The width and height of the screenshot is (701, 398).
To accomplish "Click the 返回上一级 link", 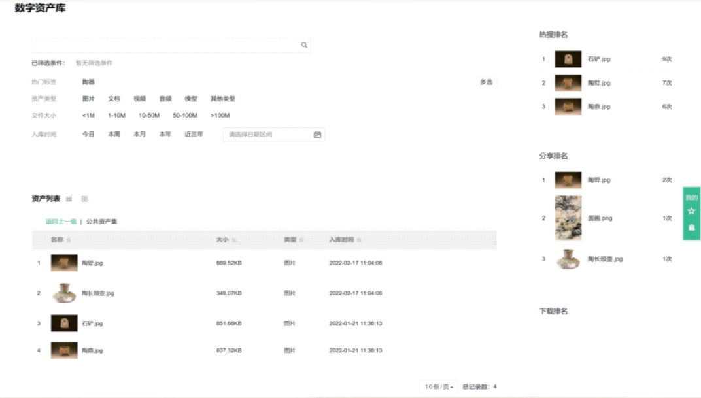I will (61, 222).
